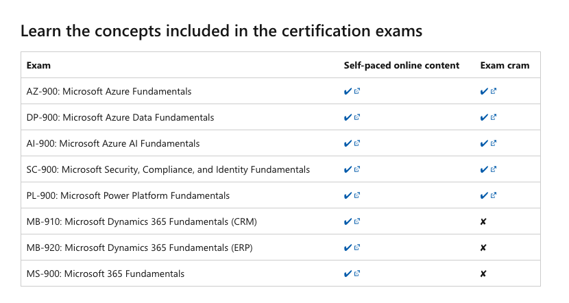
Task: Click the X mark in MB-920 exam cram cell
Action: point(483,248)
